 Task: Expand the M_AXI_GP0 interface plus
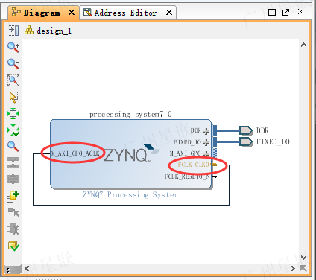[206, 153]
